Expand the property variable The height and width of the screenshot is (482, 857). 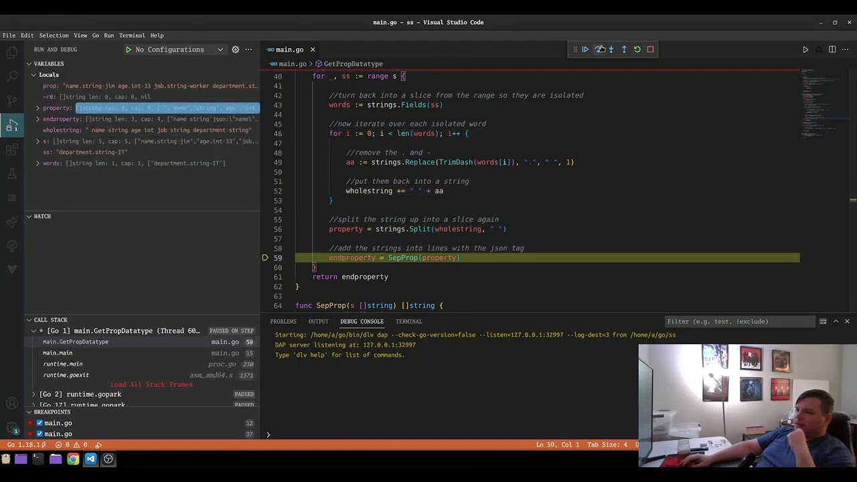pos(37,108)
